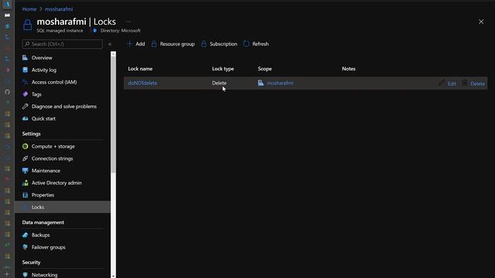The image size is (495, 278).
Task: Click the Networking shield icon
Action: point(26,275)
